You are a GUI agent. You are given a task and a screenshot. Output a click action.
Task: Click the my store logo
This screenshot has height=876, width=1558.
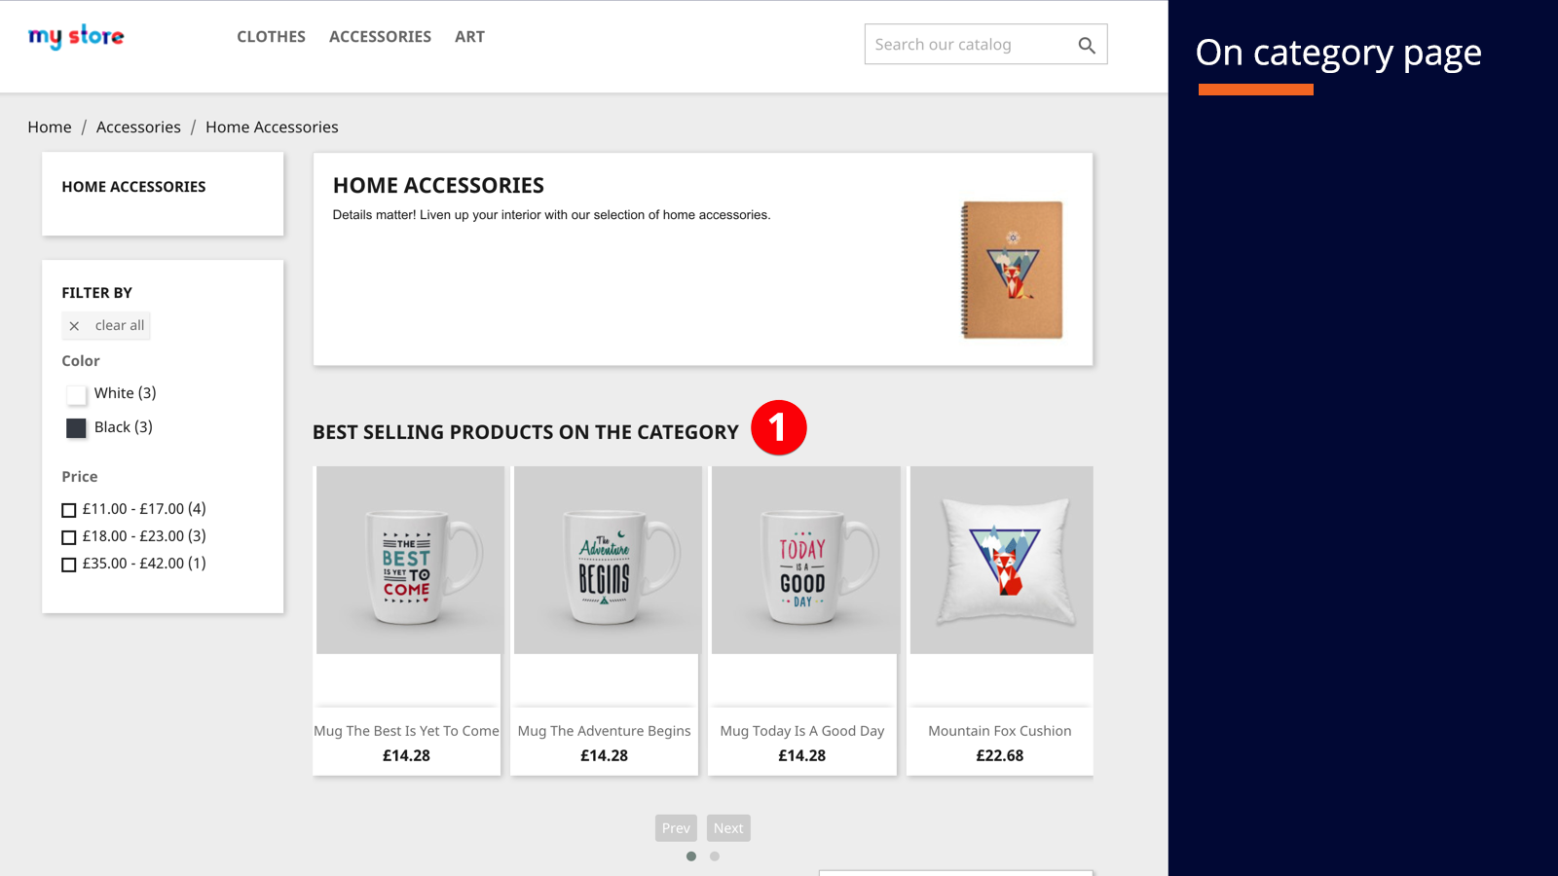pos(76,37)
